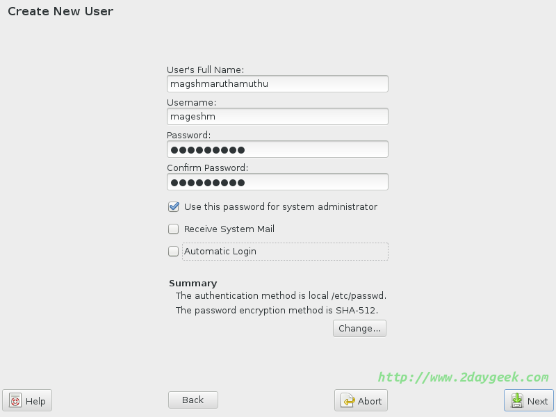Click the Automatic Login label text
556x417 pixels.
pyautogui.click(x=220, y=252)
